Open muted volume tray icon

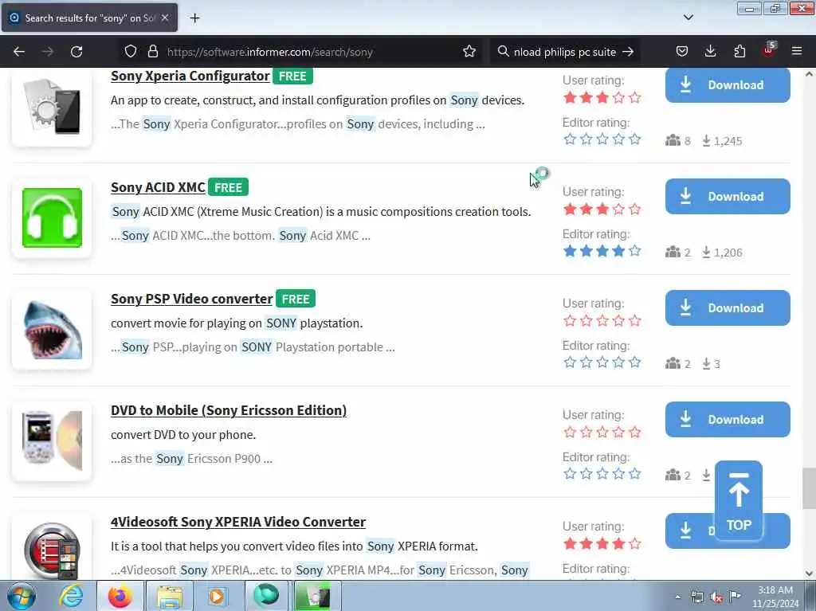pos(716,597)
